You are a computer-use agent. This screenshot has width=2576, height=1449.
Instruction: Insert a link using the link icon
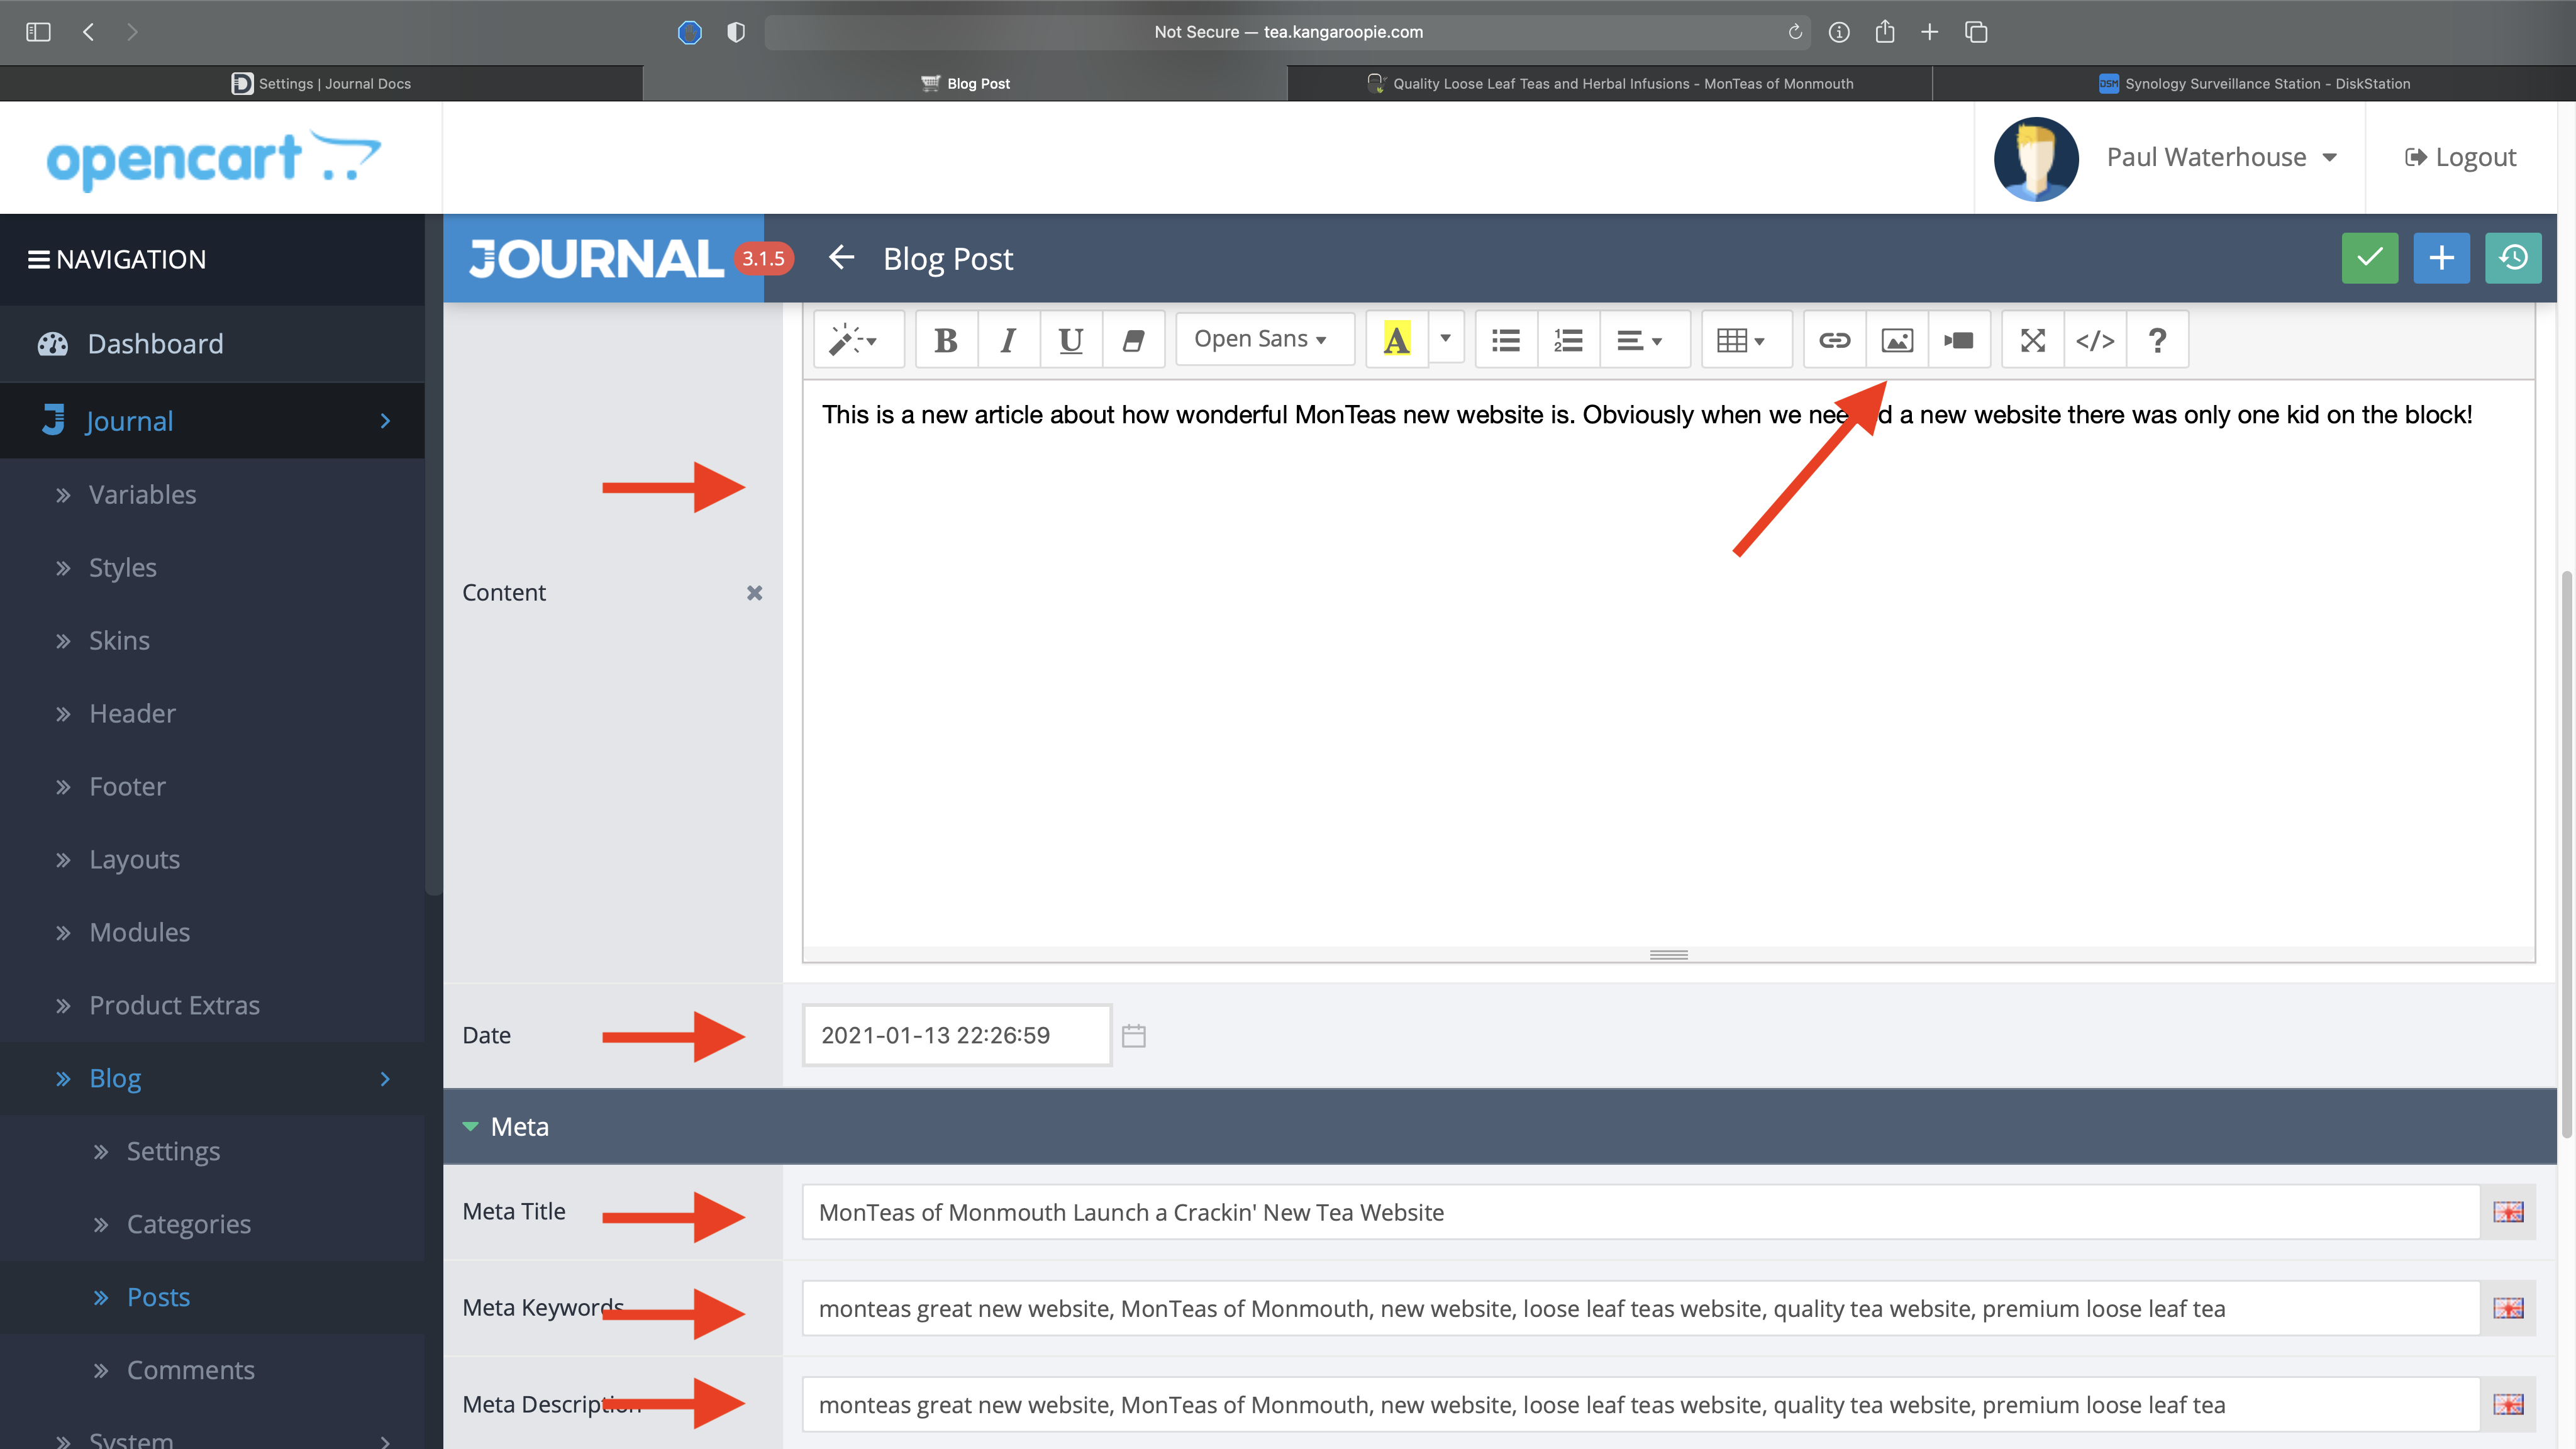pos(1834,340)
